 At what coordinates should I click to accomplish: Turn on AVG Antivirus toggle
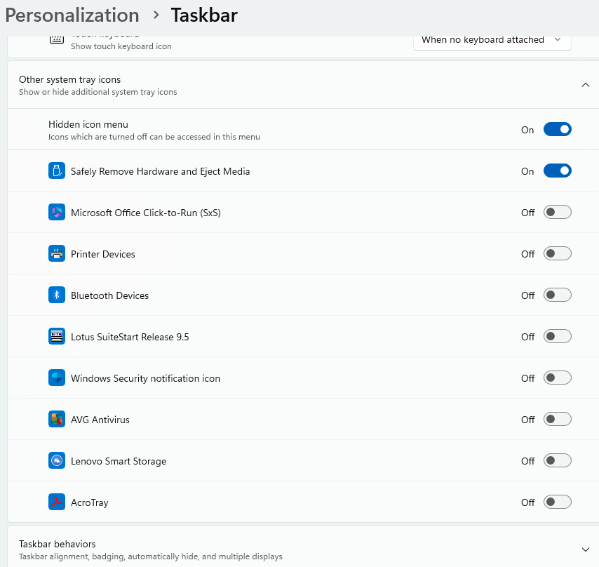[558, 419]
